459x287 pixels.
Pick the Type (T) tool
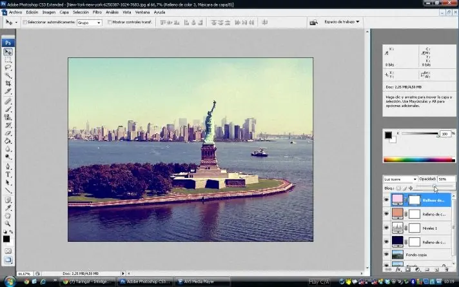point(8,174)
